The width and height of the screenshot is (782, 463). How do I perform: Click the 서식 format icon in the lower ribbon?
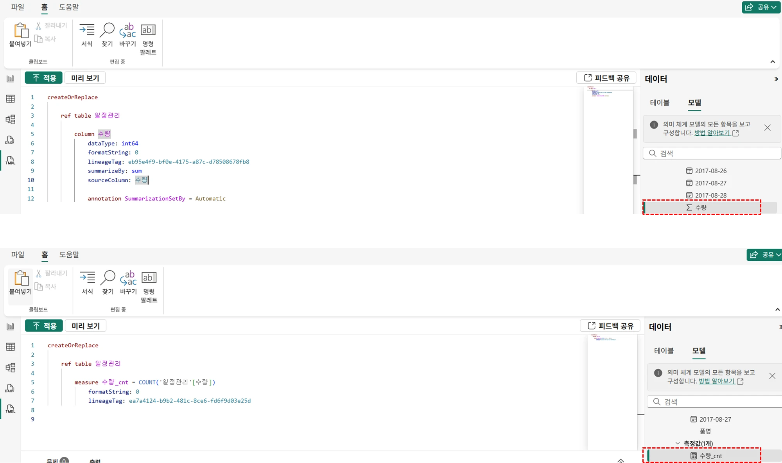pos(87,278)
